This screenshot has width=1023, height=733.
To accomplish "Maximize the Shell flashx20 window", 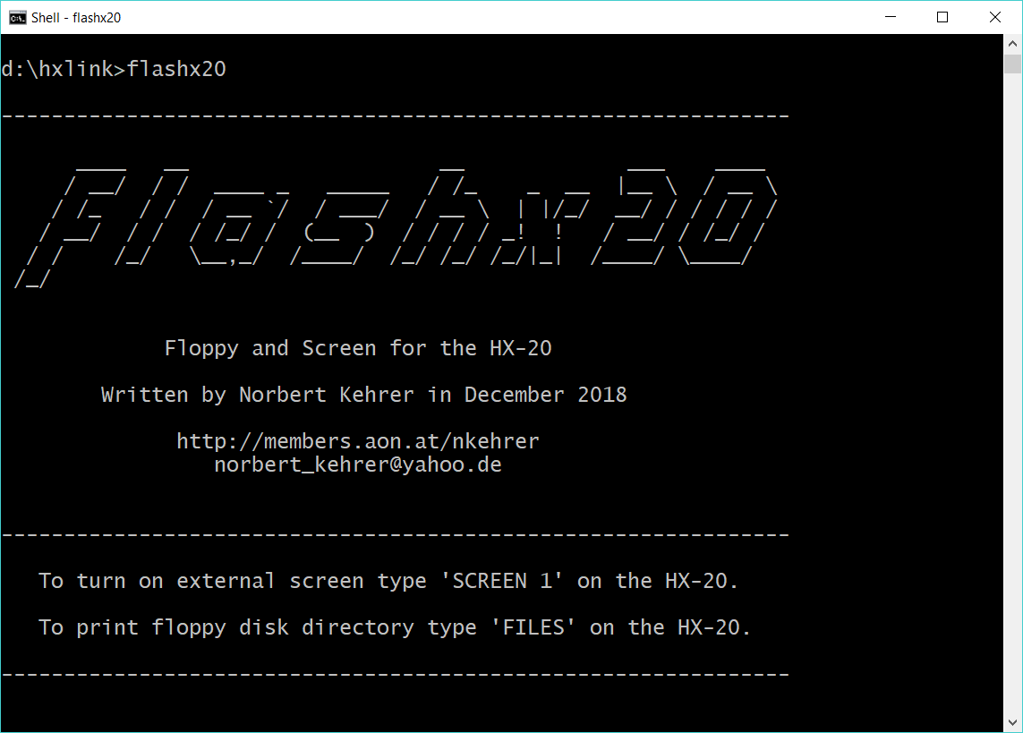I will (942, 17).
